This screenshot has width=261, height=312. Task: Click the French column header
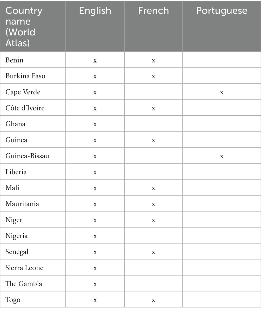click(153, 11)
